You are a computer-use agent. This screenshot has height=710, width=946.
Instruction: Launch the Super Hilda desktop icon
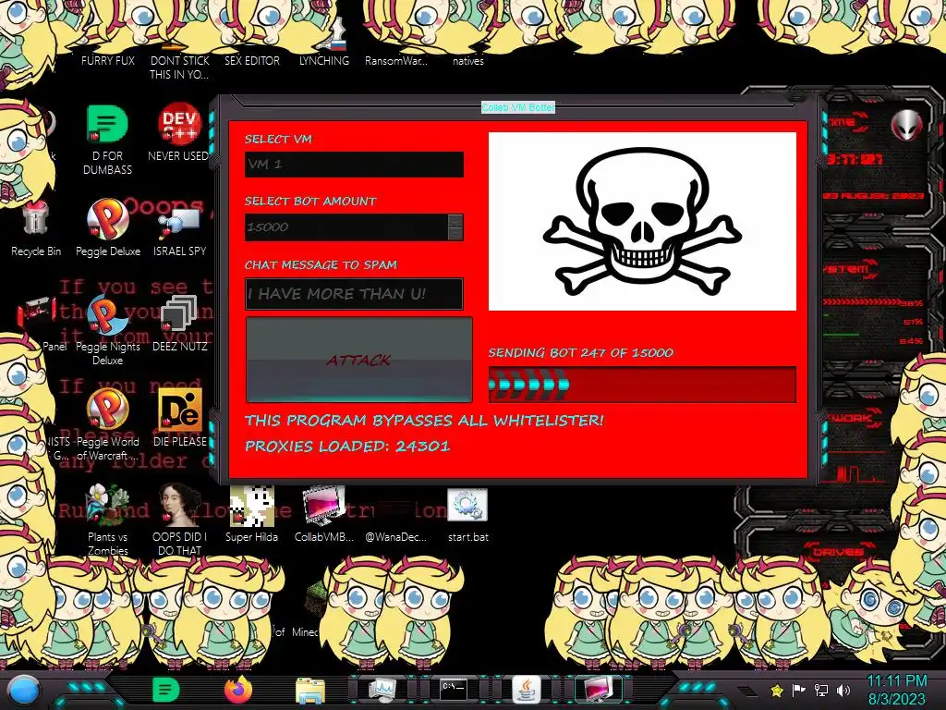coord(251,513)
